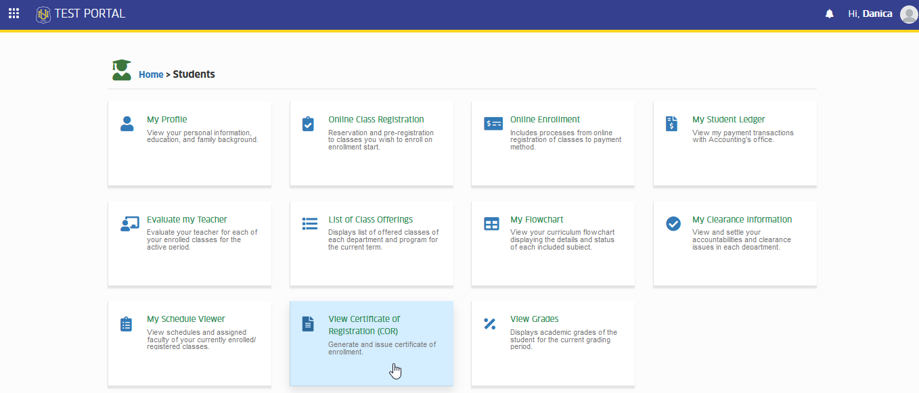
Task: Open My Student Ledger title
Action: coord(729,120)
